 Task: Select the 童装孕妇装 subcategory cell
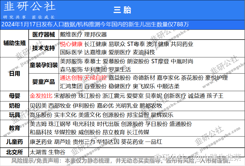pyautogui.click(x=44, y=65)
